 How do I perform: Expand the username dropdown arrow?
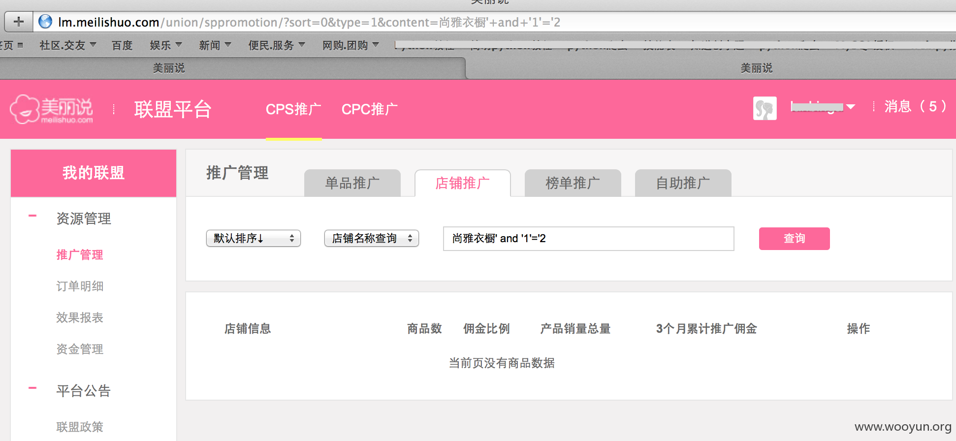850,107
